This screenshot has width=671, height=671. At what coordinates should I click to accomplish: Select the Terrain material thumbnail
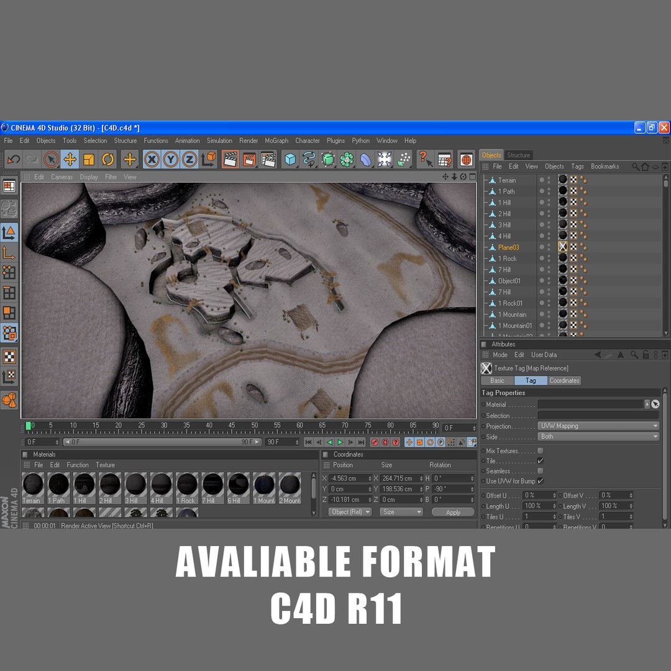coord(33,488)
